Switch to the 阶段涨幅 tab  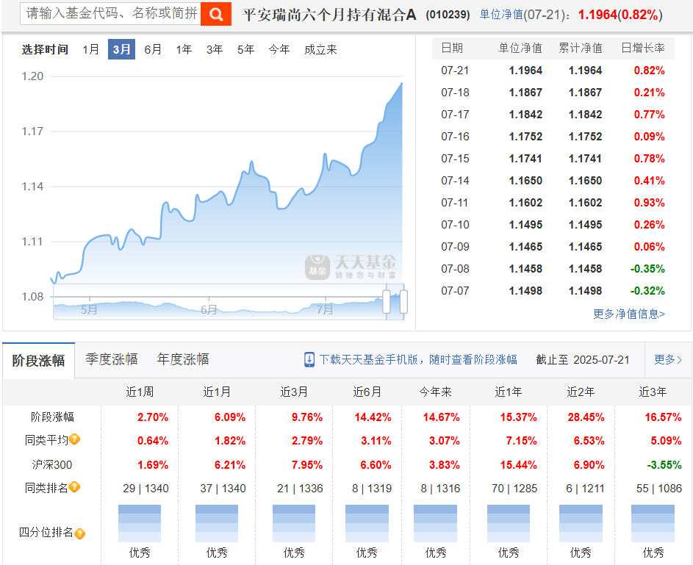[38, 361]
